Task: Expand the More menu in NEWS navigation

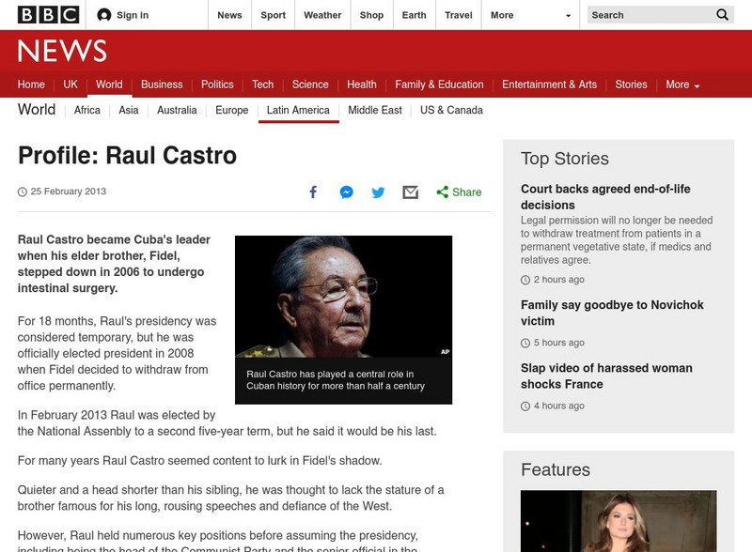Action: (680, 84)
